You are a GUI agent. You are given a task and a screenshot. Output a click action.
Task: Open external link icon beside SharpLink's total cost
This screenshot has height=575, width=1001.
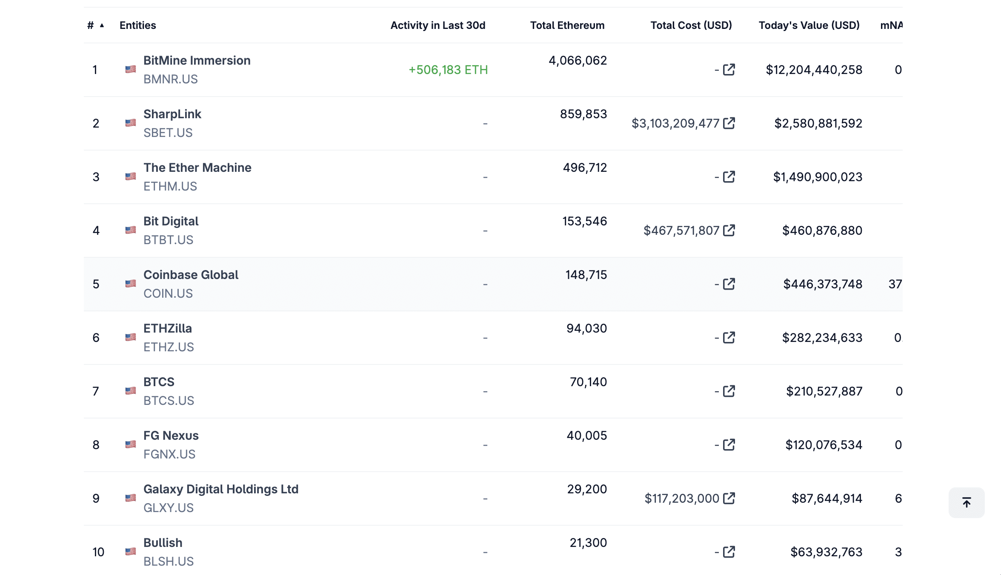pyautogui.click(x=729, y=123)
